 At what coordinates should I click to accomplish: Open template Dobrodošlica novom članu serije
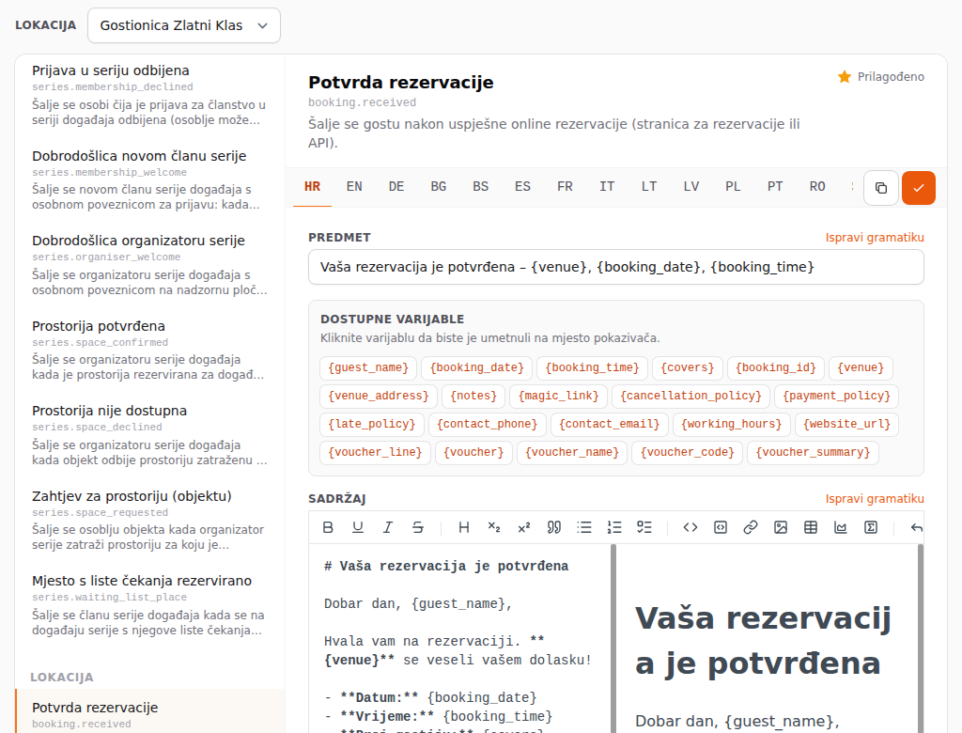click(149, 179)
